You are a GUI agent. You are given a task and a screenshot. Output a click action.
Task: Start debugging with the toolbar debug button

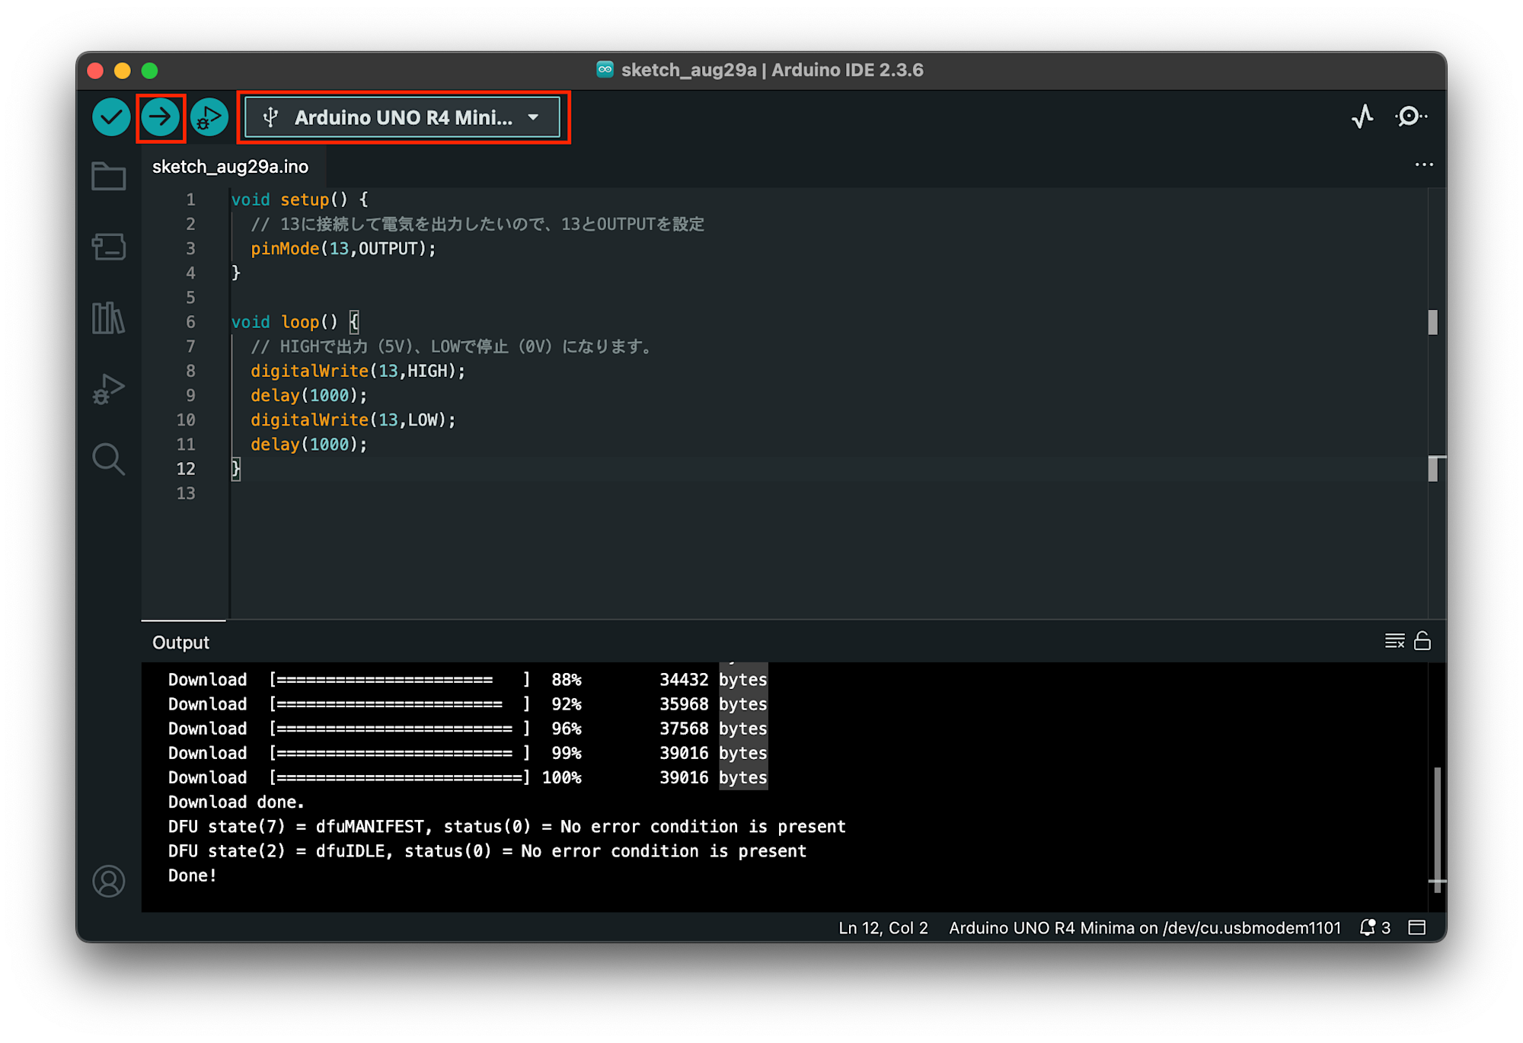point(209,117)
